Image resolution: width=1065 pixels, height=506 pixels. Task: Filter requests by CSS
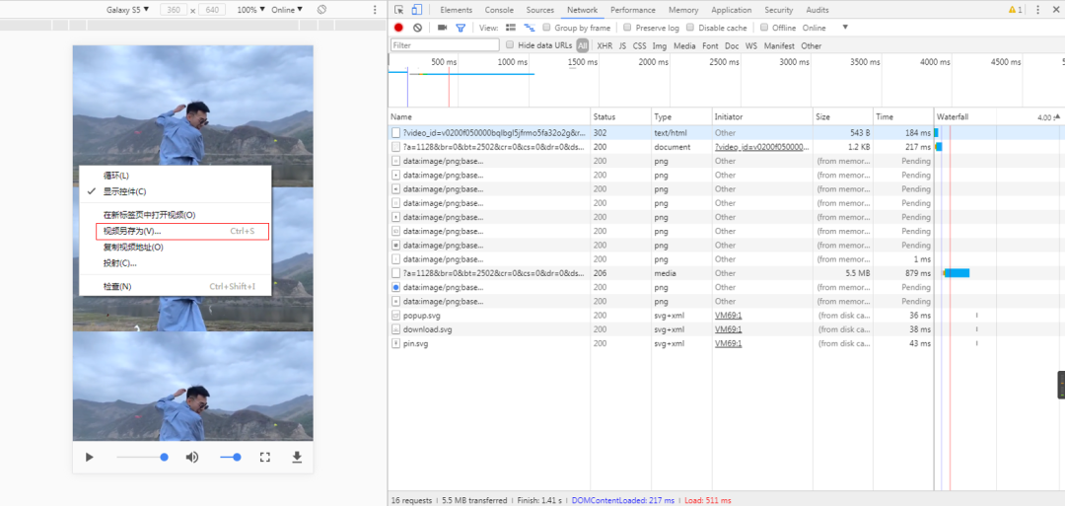click(639, 46)
